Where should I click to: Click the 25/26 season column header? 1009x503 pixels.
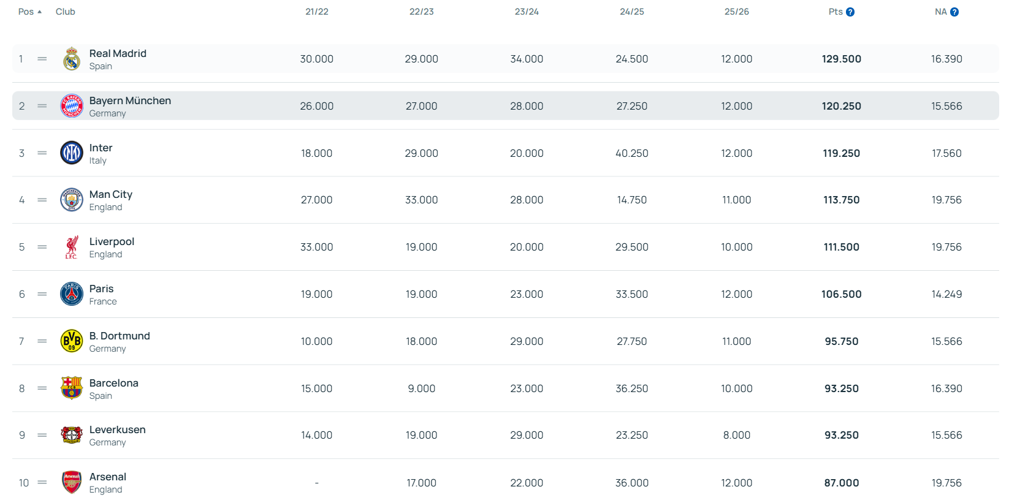click(x=736, y=12)
